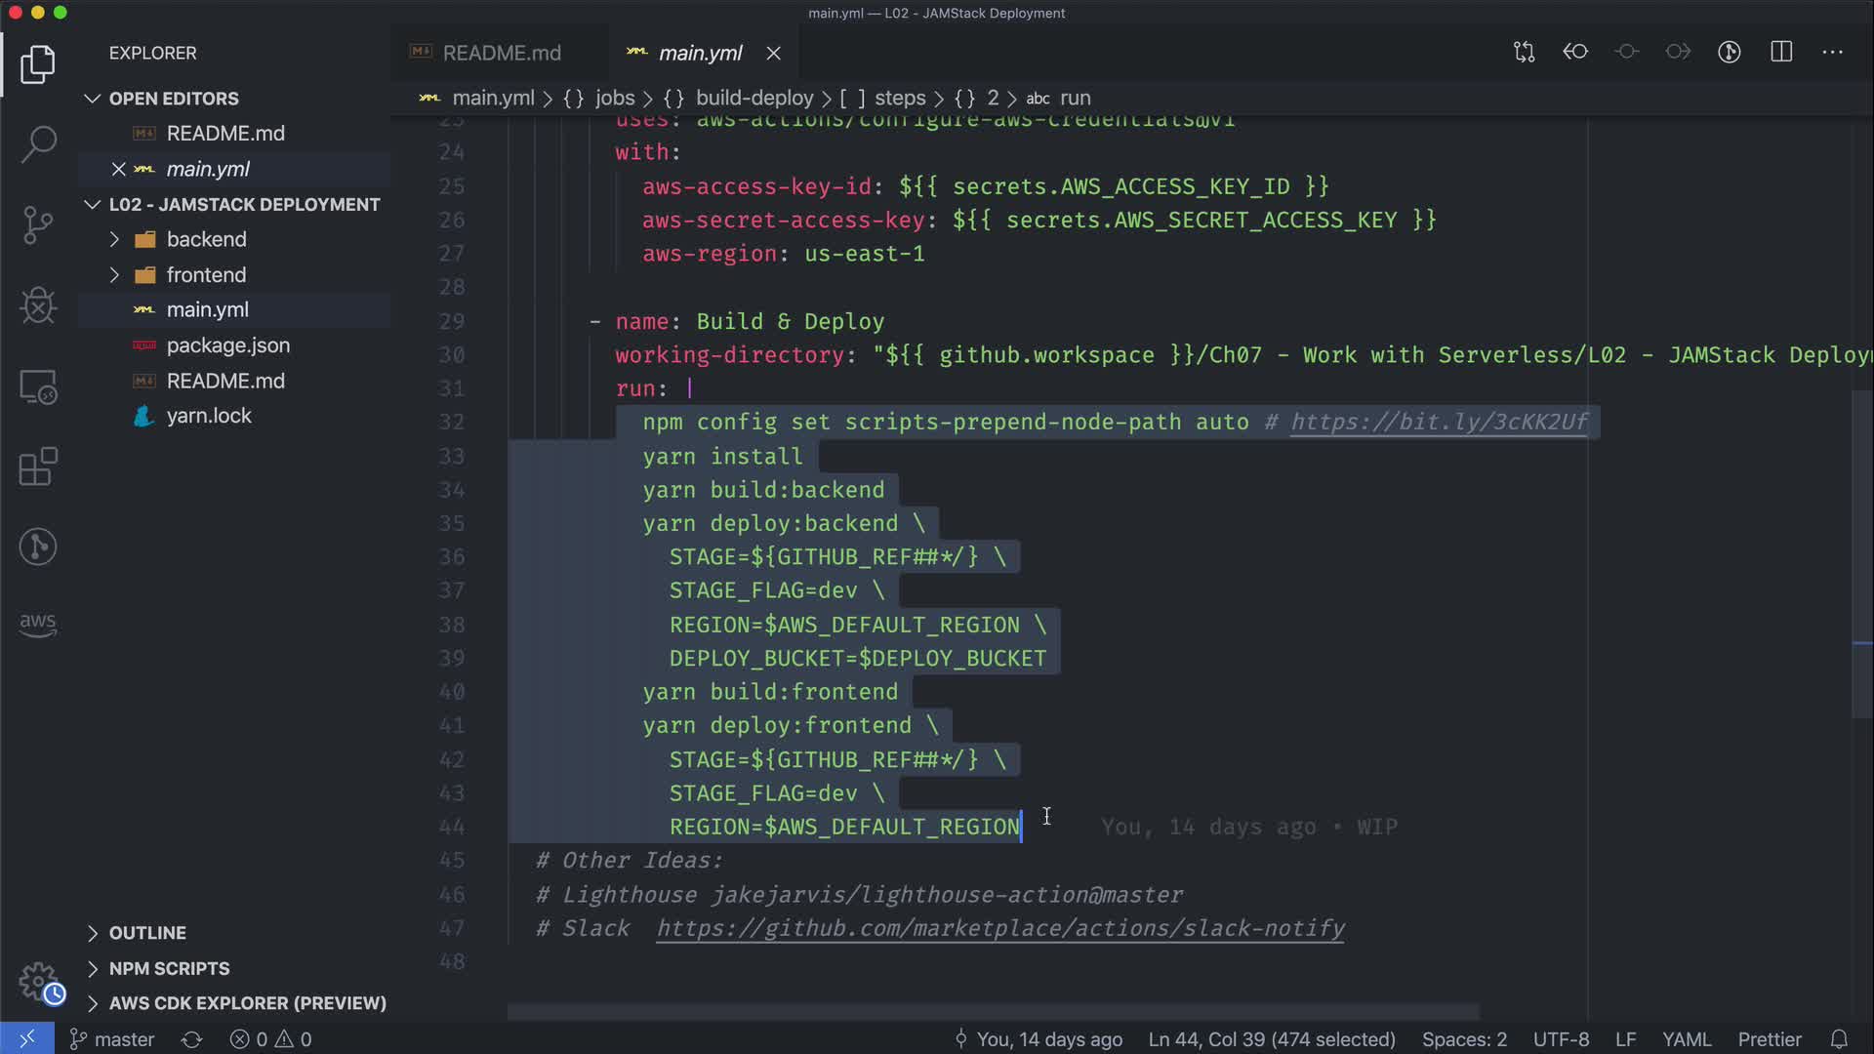
Task: Collapse the OPEN EDITORS section
Action: point(173,99)
